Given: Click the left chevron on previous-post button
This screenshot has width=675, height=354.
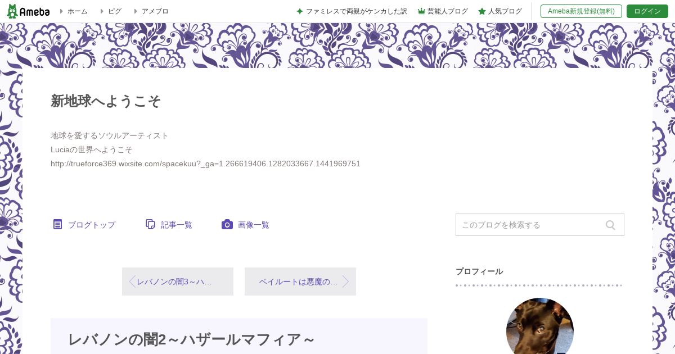Looking at the screenshot, I should point(132,282).
